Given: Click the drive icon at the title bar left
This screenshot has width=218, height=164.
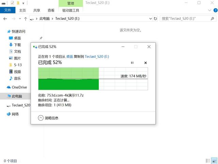Looking at the screenshot, I should (x=3, y=3).
